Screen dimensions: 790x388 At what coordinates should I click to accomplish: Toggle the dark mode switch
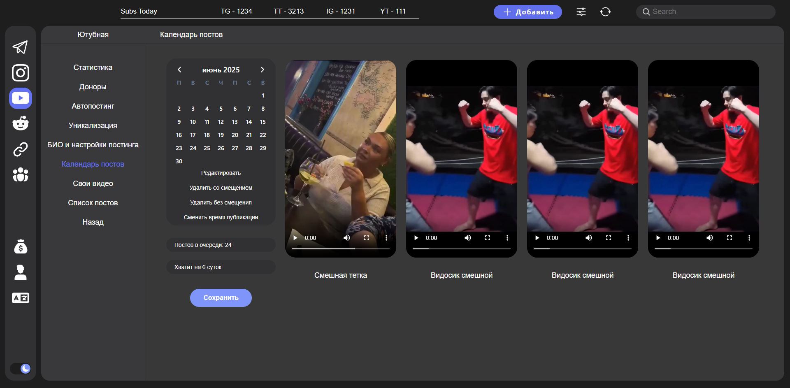pyautogui.click(x=21, y=368)
